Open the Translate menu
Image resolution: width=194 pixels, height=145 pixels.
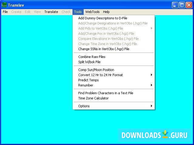[x=51, y=12]
